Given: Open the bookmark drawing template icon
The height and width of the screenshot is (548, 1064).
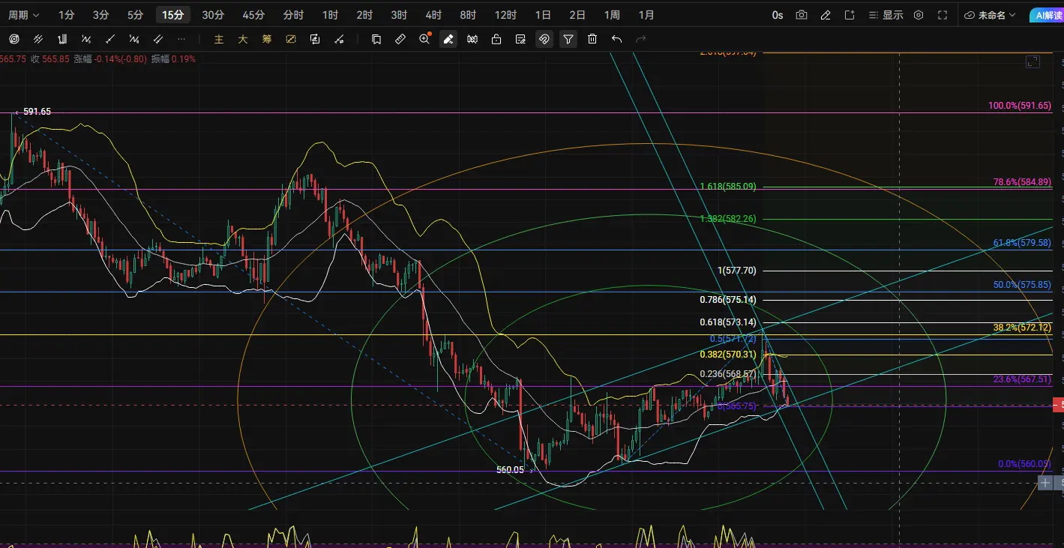Looking at the screenshot, I should click(x=376, y=39).
